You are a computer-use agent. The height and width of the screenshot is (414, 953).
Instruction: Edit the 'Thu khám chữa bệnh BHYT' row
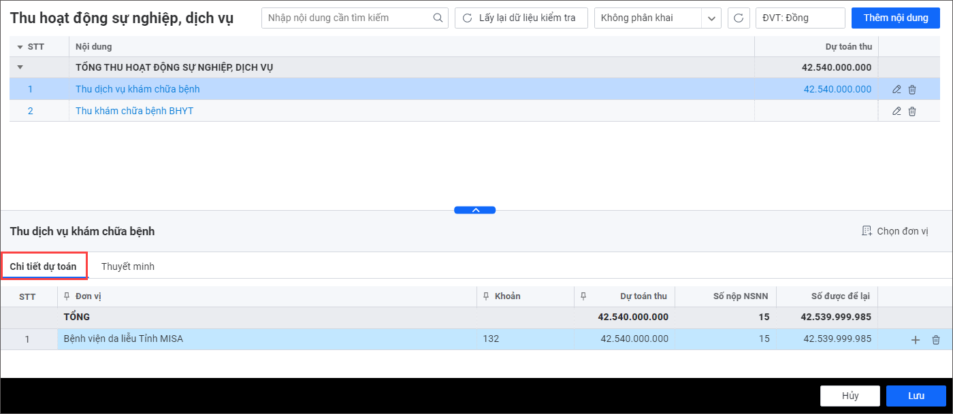(x=897, y=111)
